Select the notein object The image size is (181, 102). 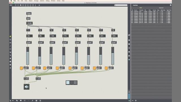[x=29, y=14]
